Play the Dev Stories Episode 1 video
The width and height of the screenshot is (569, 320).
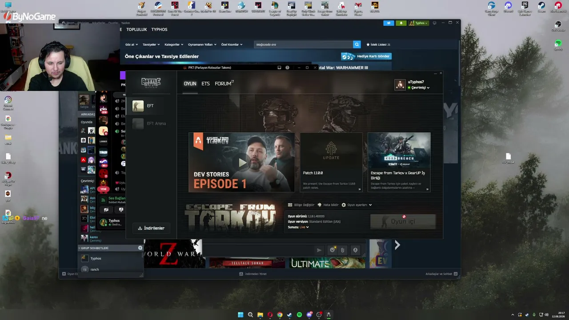pos(241,162)
